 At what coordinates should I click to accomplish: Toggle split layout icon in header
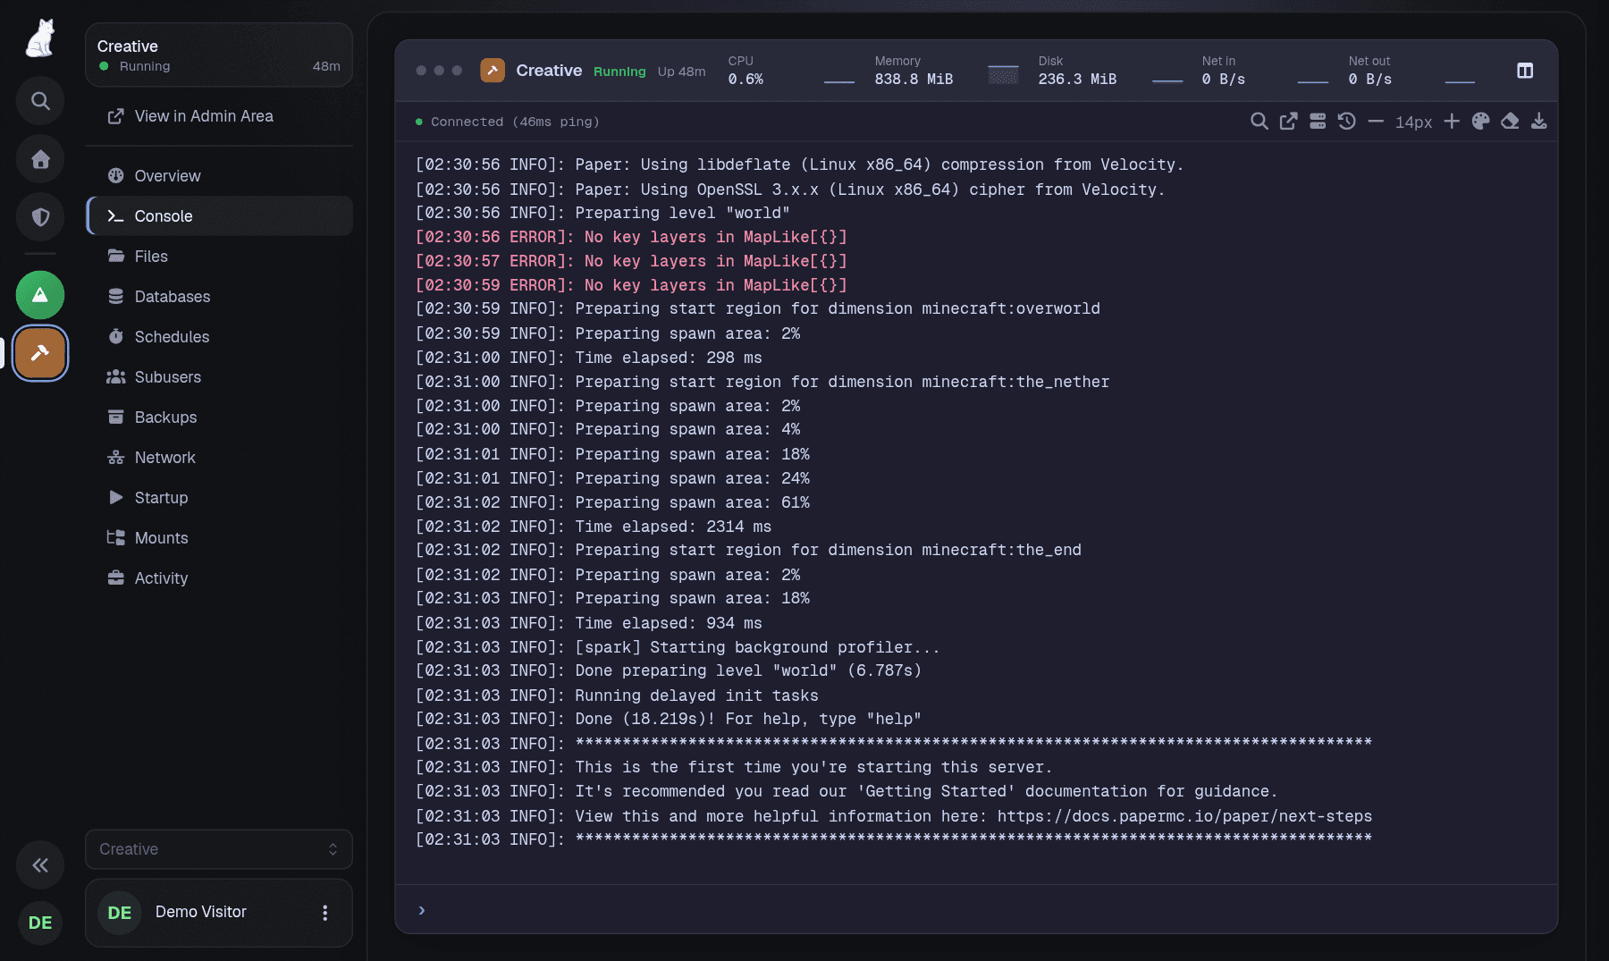[x=1525, y=71]
